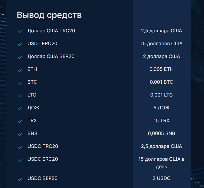Click the USDC ERC20 row label

coord(43,159)
